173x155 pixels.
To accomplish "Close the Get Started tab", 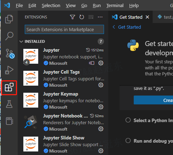I will click(x=147, y=17).
